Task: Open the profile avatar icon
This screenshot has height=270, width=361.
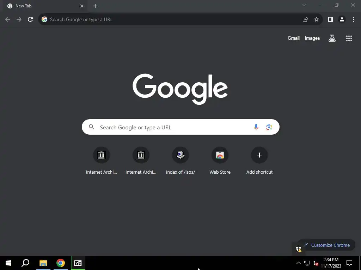Action: tap(342, 20)
